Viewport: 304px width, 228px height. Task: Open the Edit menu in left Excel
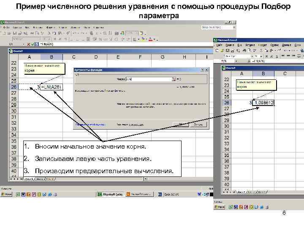point(17,27)
